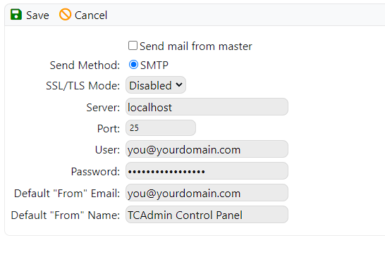Image resolution: width=385 pixels, height=276 pixels.
Task: Focus the masked Password field
Action: click(x=207, y=171)
